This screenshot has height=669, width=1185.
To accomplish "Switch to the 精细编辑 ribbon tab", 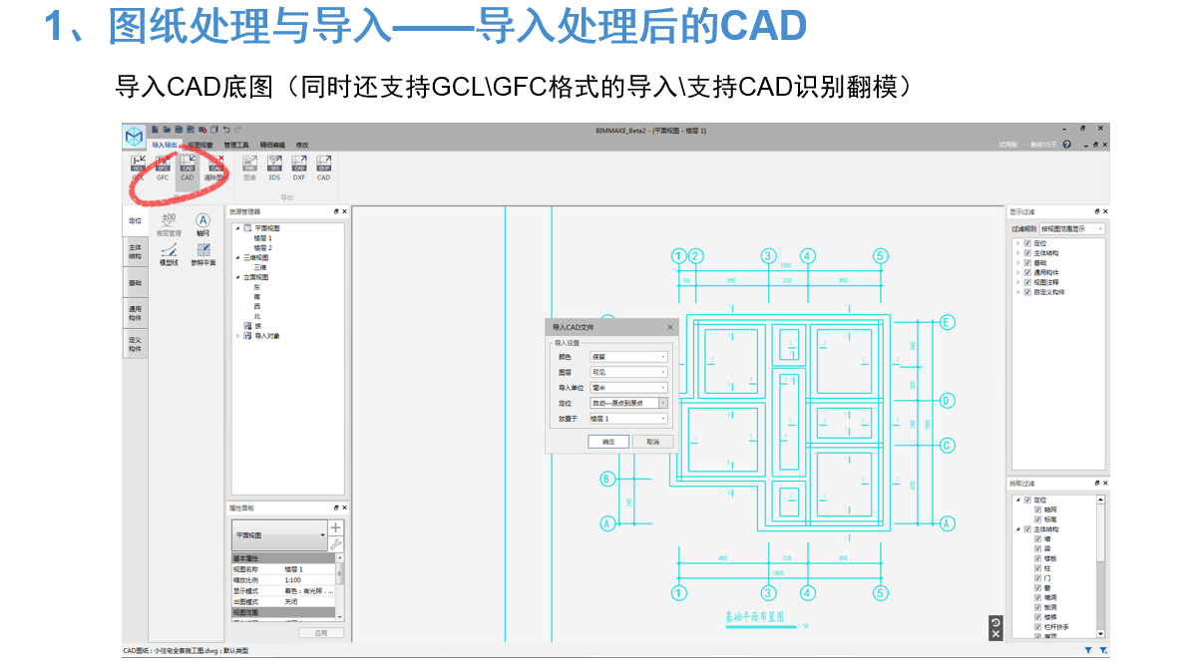I will click(x=272, y=145).
